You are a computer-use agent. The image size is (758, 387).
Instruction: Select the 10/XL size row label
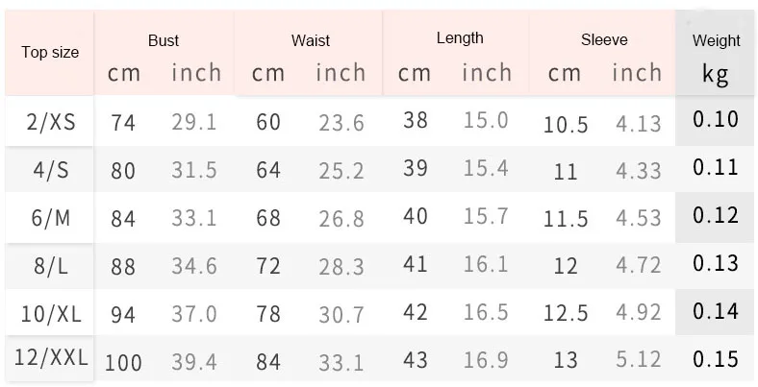pyautogui.click(x=50, y=313)
